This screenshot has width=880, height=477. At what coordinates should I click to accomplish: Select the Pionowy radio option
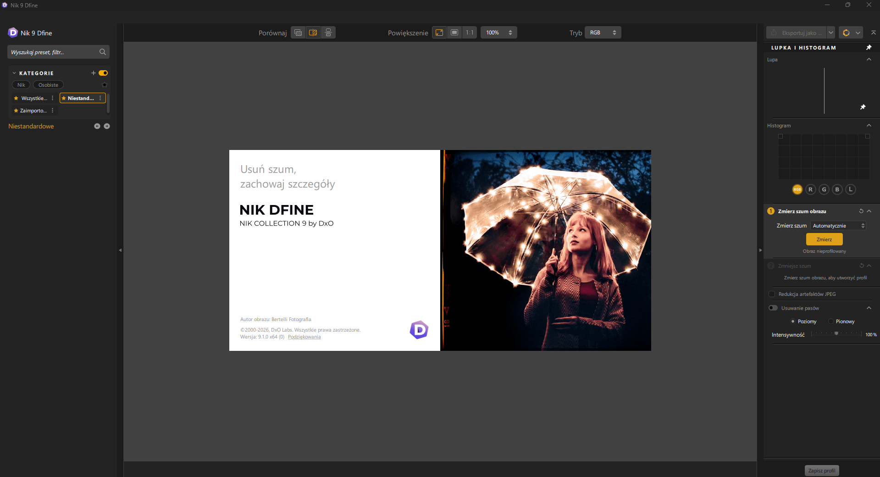click(x=831, y=321)
